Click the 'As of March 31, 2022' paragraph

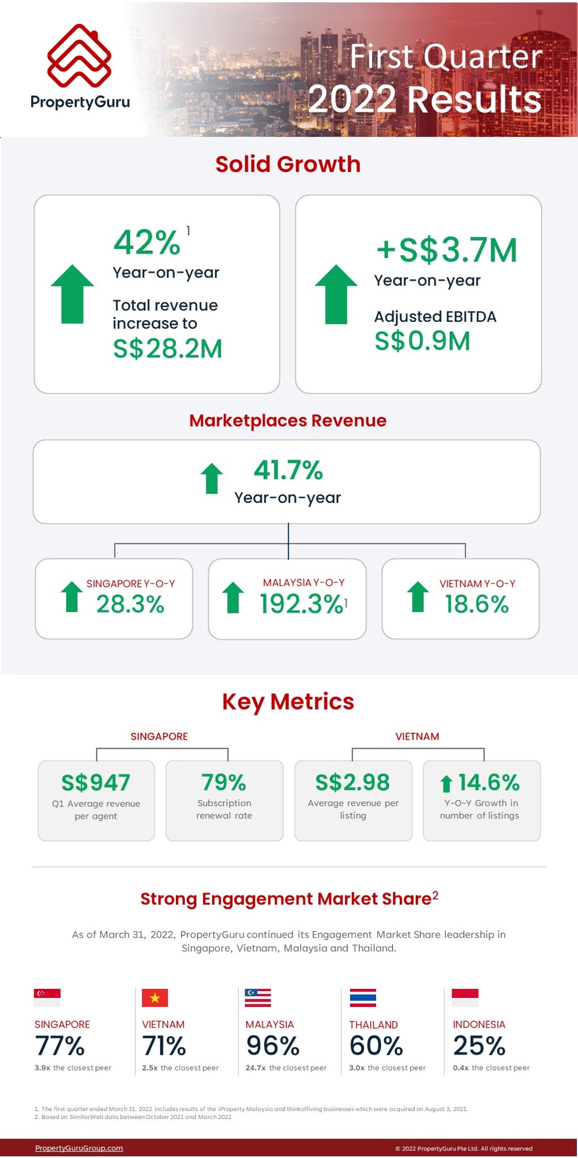coord(289,941)
